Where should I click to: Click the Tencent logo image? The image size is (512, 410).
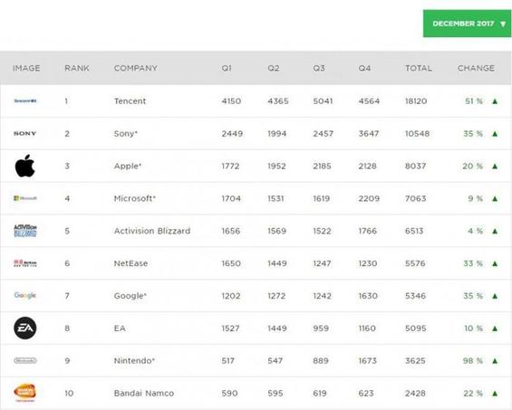click(25, 100)
